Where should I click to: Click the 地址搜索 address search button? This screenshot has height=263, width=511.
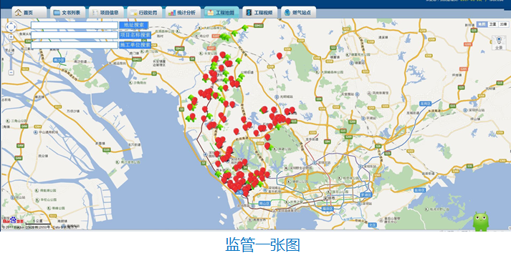pos(133,25)
